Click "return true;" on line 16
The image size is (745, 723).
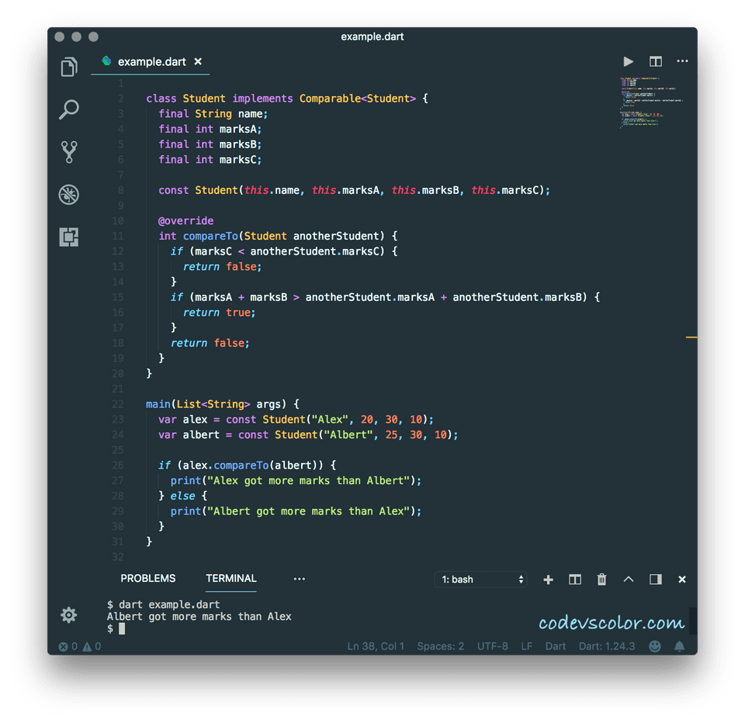[x=219, y=312]
